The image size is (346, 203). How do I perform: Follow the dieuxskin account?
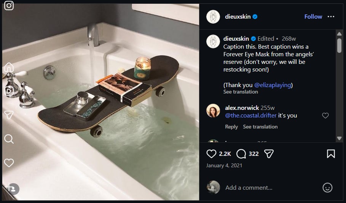tap(313, 17)
